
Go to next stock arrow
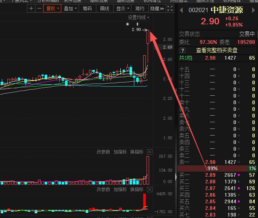click(x=254, y=10)
